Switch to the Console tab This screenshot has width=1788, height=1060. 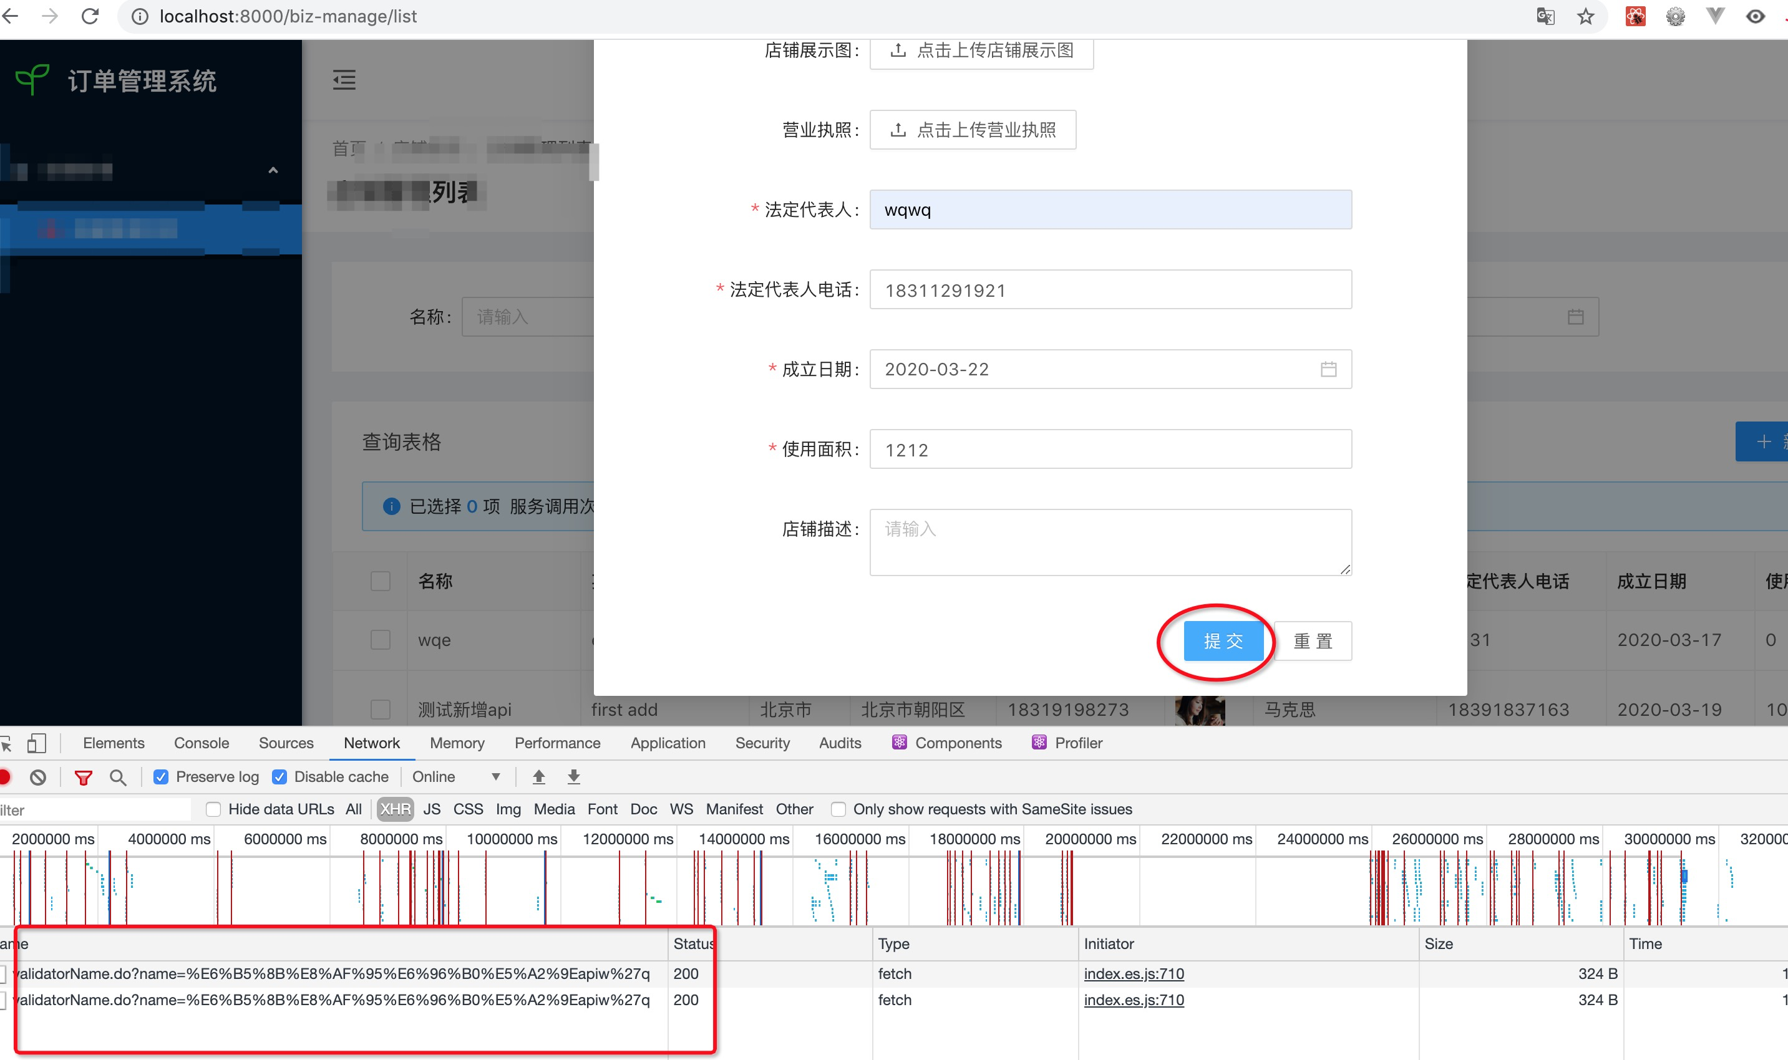(201, 743)
